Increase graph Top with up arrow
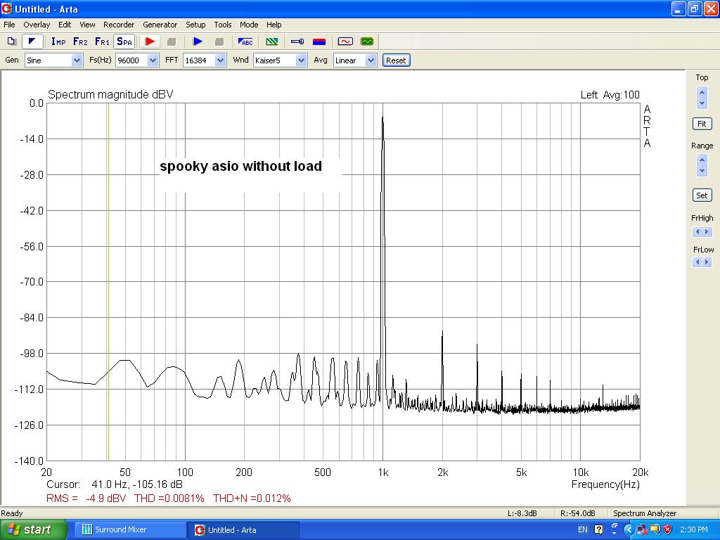 (702, 92)
